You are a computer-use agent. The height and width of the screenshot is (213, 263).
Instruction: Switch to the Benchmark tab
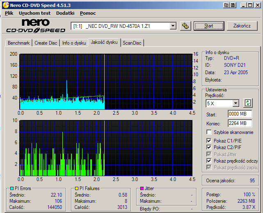[x=18, y=43]
